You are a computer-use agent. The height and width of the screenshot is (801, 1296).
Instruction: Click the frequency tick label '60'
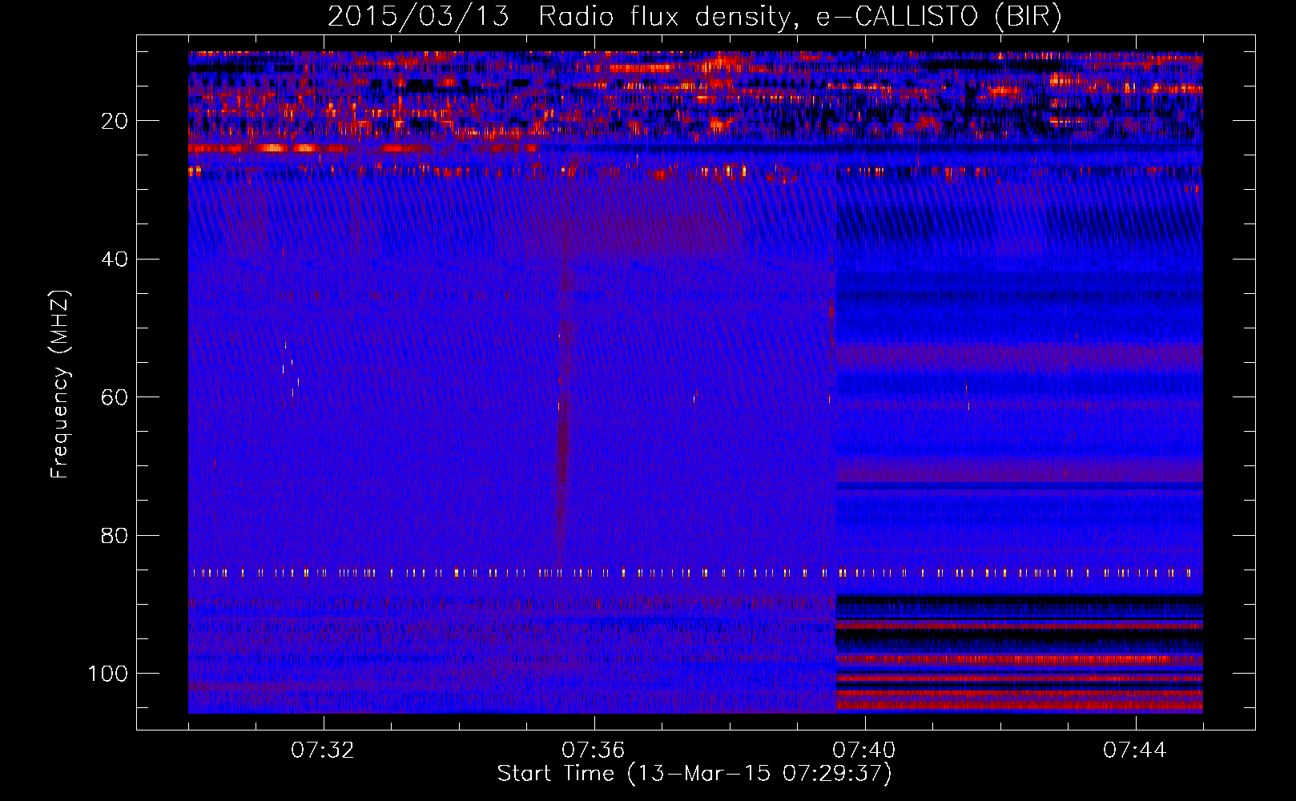coord(115,397)
